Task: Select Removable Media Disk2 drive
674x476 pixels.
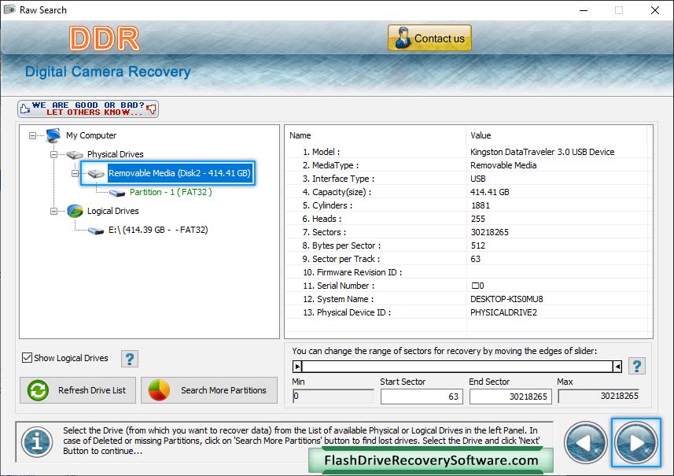Action: (x=179, y=173)
